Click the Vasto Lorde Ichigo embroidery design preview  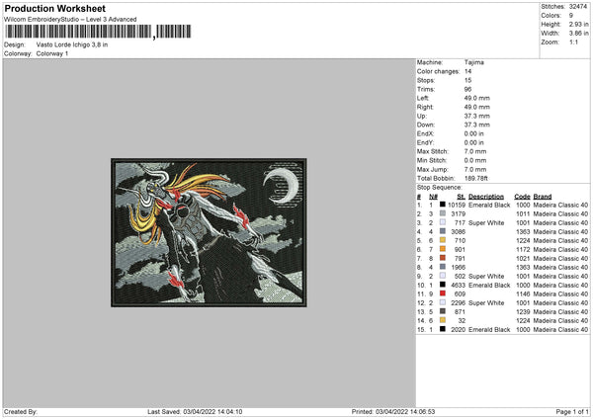(x=209, y=232)
